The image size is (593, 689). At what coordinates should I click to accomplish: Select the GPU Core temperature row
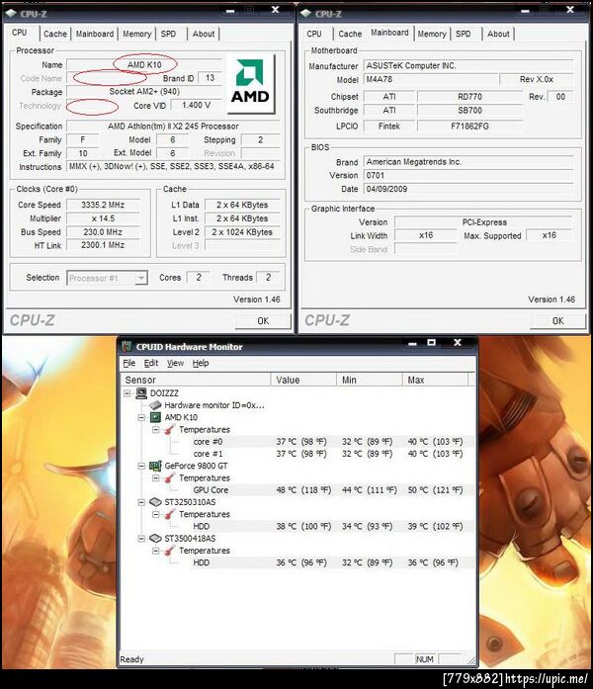(328, 490)
